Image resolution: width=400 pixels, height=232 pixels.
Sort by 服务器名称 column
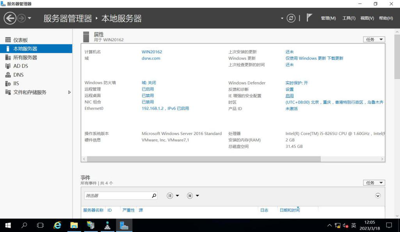93,210
